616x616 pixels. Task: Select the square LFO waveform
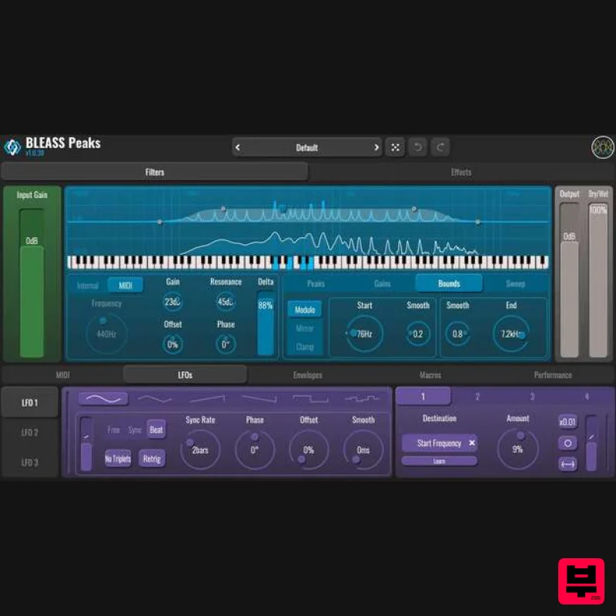pos(311,399)
